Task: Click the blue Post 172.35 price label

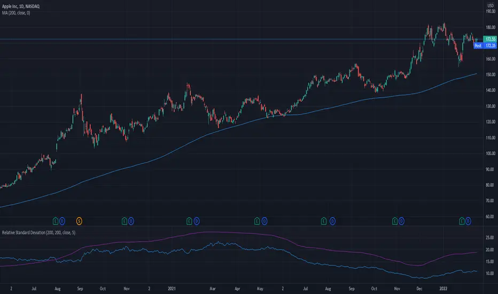Action: pyautogui.click(x=485, y=45)
